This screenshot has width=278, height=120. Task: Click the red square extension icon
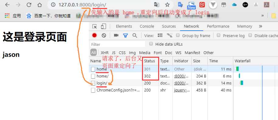click(202, 5)
